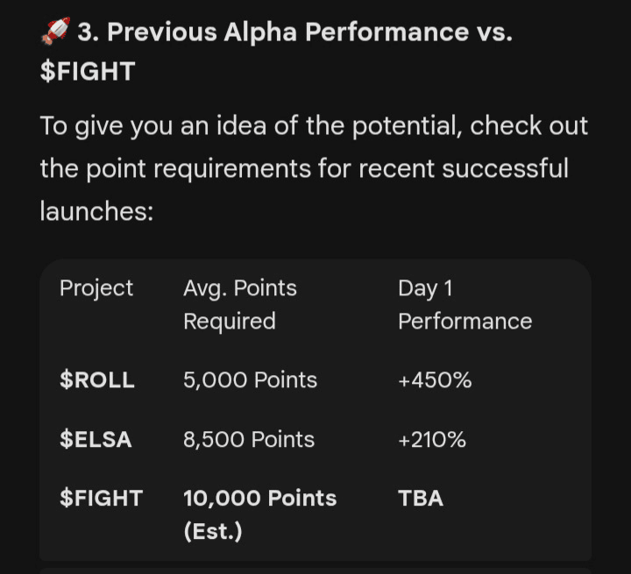Click the word "Required" in the header
The height and width of the screenshot is (574, 631).
click(229, 322)
